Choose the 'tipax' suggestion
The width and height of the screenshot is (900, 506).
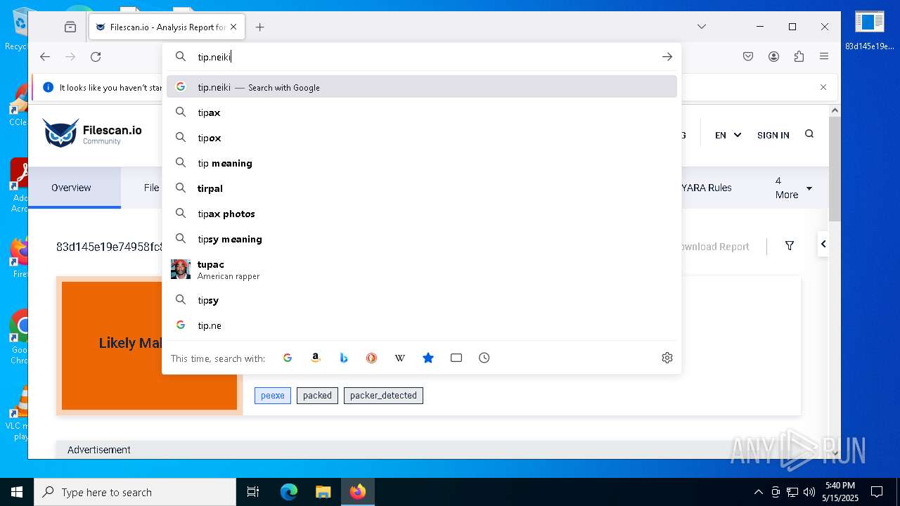[x=422, y=112]
